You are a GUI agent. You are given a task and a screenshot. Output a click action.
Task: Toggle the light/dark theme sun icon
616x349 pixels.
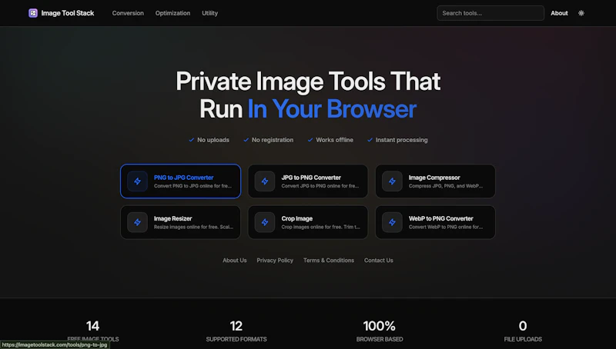pos(581,13)
